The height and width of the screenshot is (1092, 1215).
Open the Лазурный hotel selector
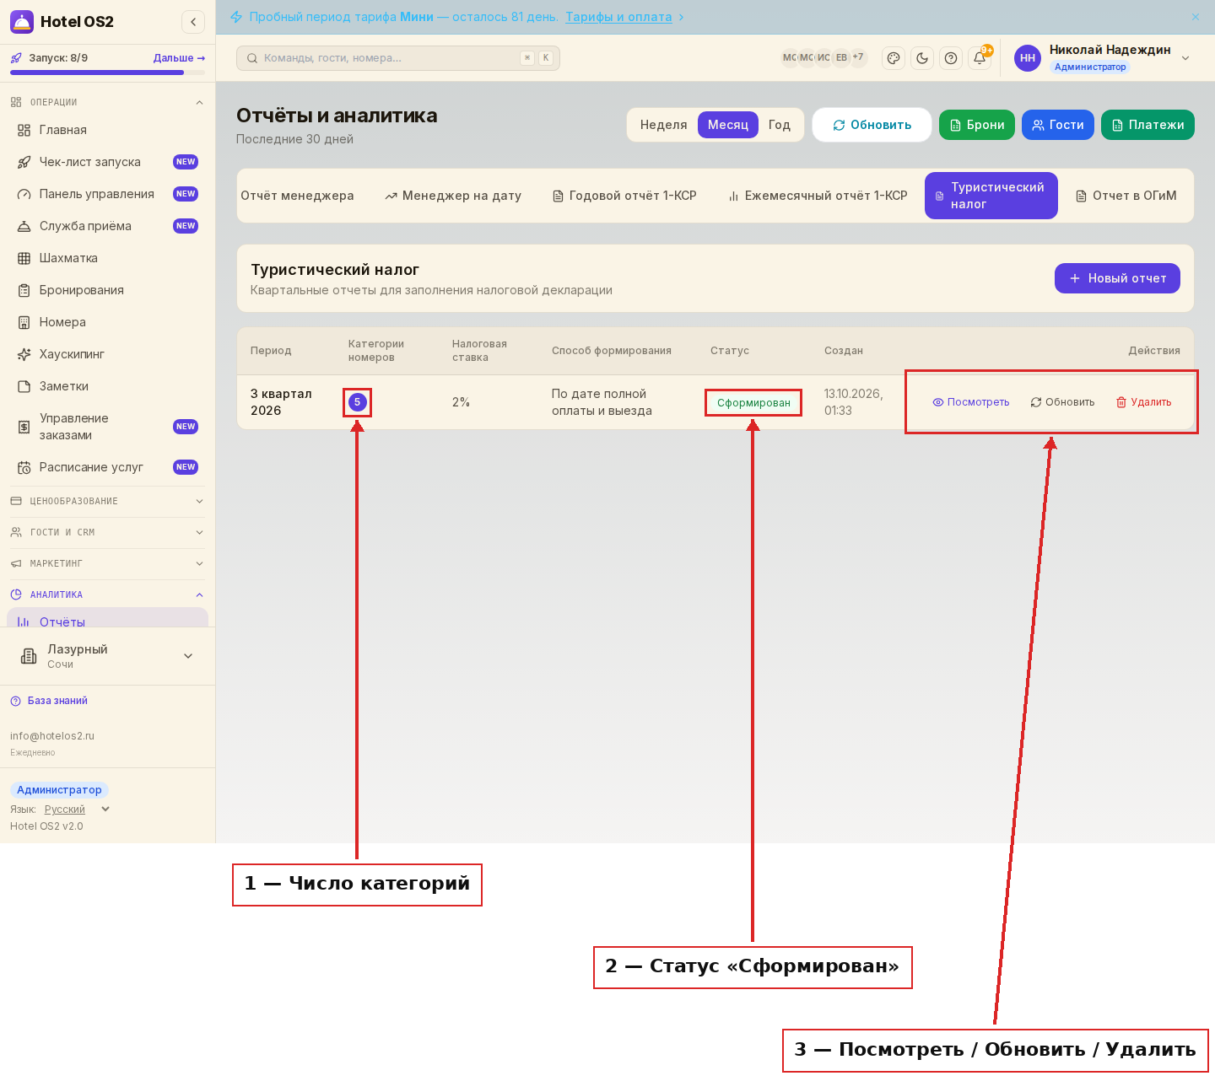108,656
